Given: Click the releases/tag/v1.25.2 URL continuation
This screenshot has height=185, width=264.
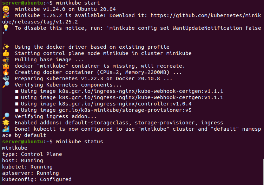Looking at the screenshot, I should 40,22.
